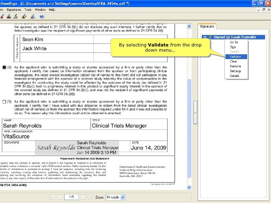The width and height of the screenshot is (271, 203).
Task: Open the blue Help question-mark icon
Action: [42, 17]
